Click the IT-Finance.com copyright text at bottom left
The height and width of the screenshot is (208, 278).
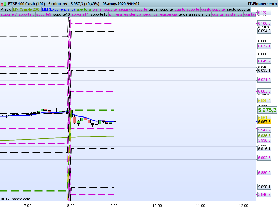(x=15, y=199)
